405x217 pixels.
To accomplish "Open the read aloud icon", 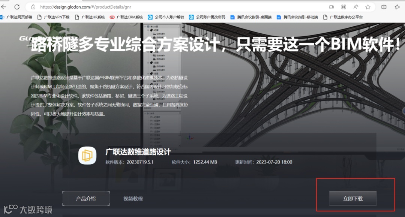I will click(355, 7).
